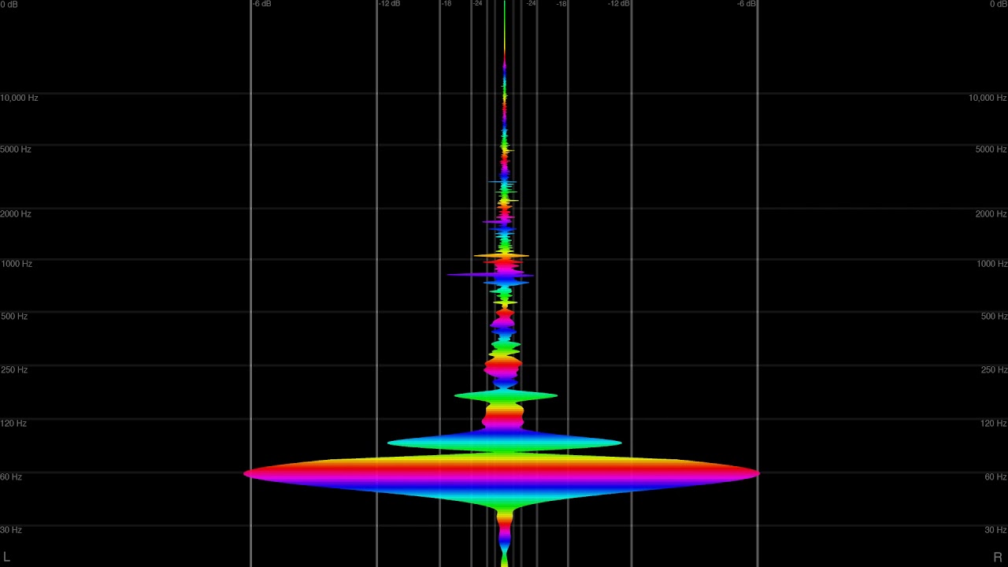Click the 120 Hz label on L side
The height and width of the screenshot is (567, 1008).
pyautogui.click(x=13, y=423)
